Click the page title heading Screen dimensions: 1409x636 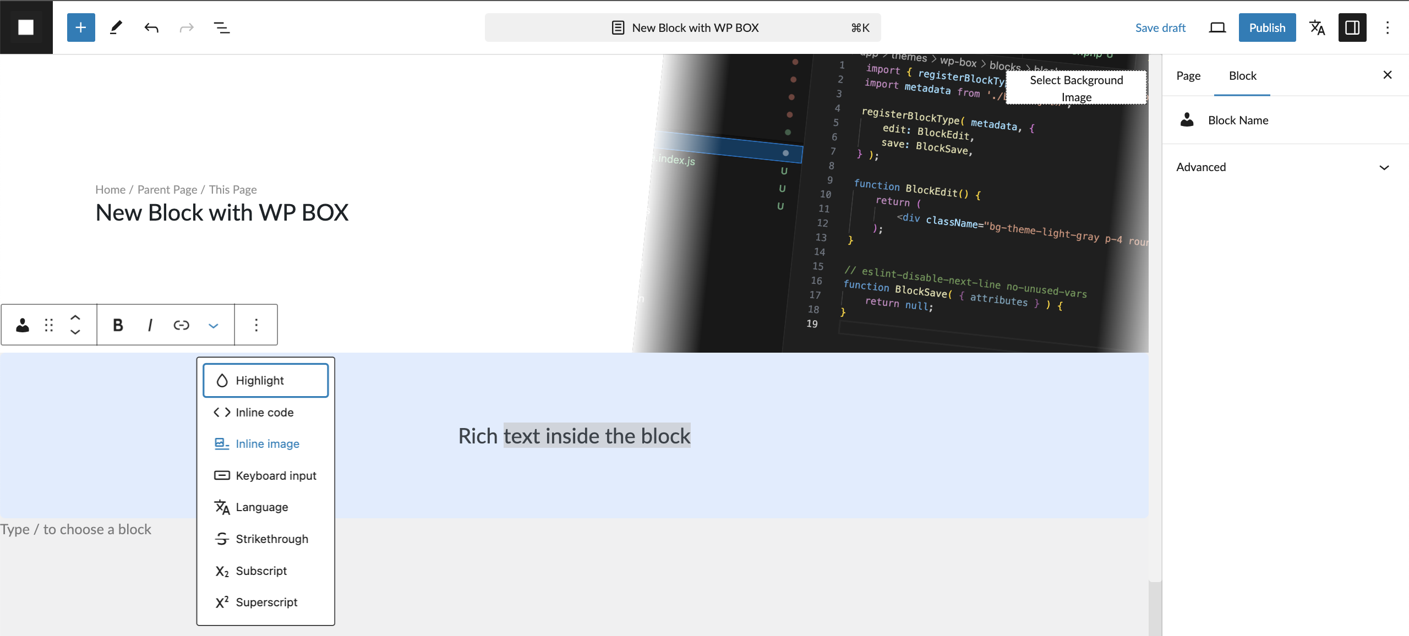tap(222, 212)
